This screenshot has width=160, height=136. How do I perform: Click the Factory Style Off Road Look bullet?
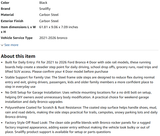[78, 127]
